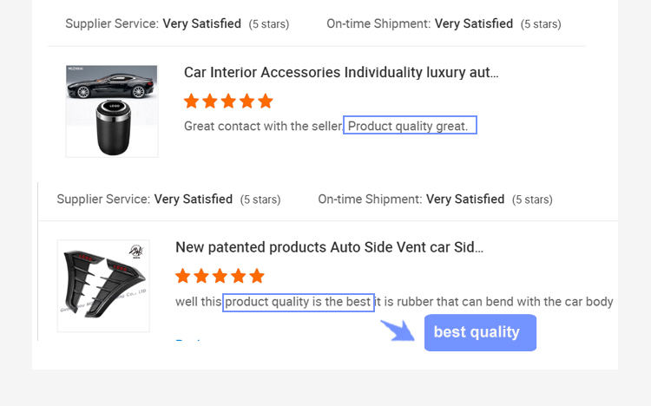The height and width of the screenshot is (406, 651).
Task: Click the fifth star under Car Interior Accessories
Action: point(265,101)
